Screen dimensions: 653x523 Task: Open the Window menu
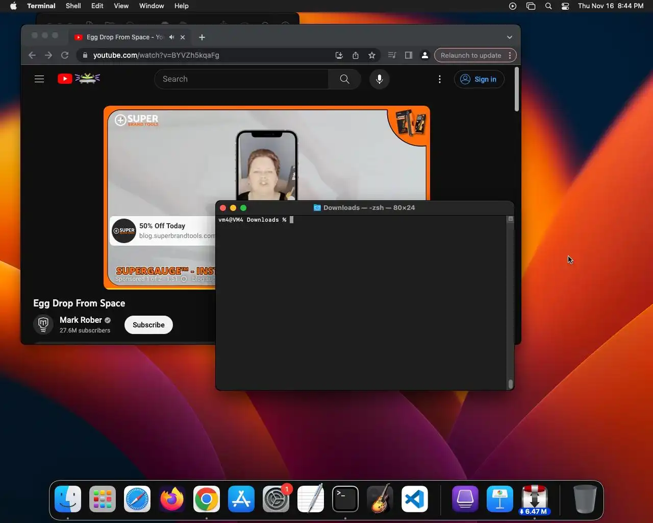click(152, 6)
